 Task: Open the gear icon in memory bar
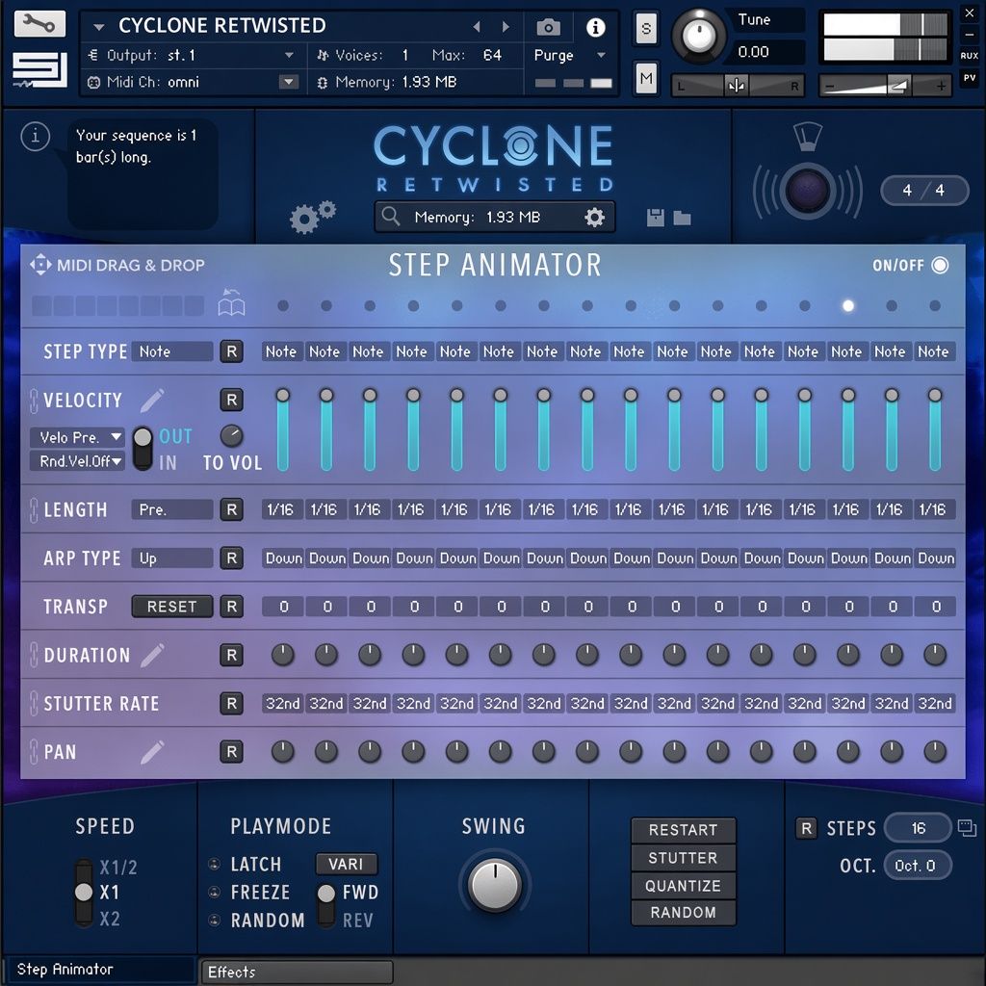coord(594,217)
